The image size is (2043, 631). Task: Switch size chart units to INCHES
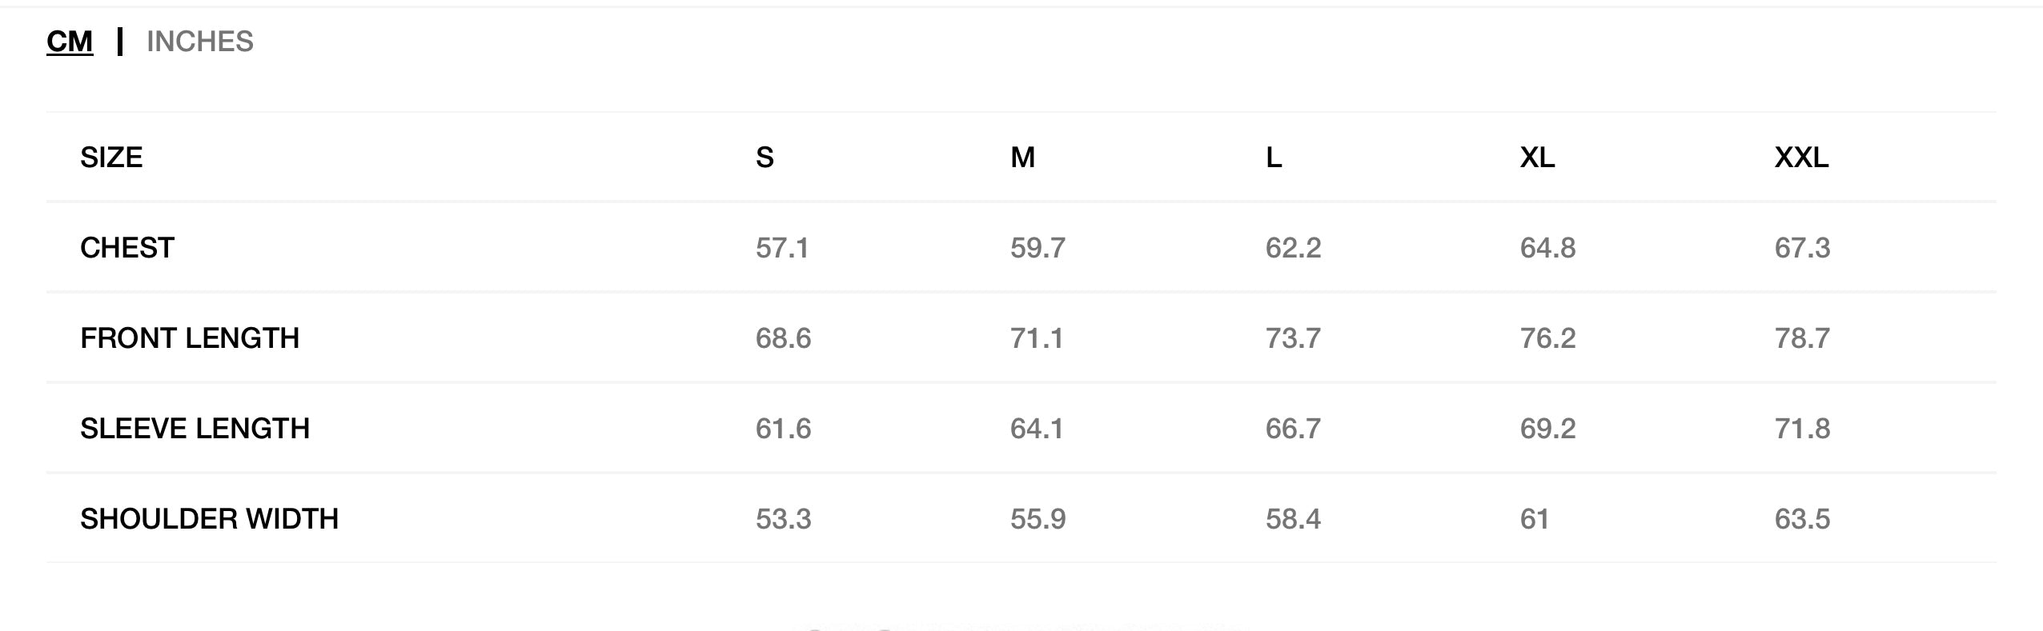pyautogui.click(x=199, y=42)
